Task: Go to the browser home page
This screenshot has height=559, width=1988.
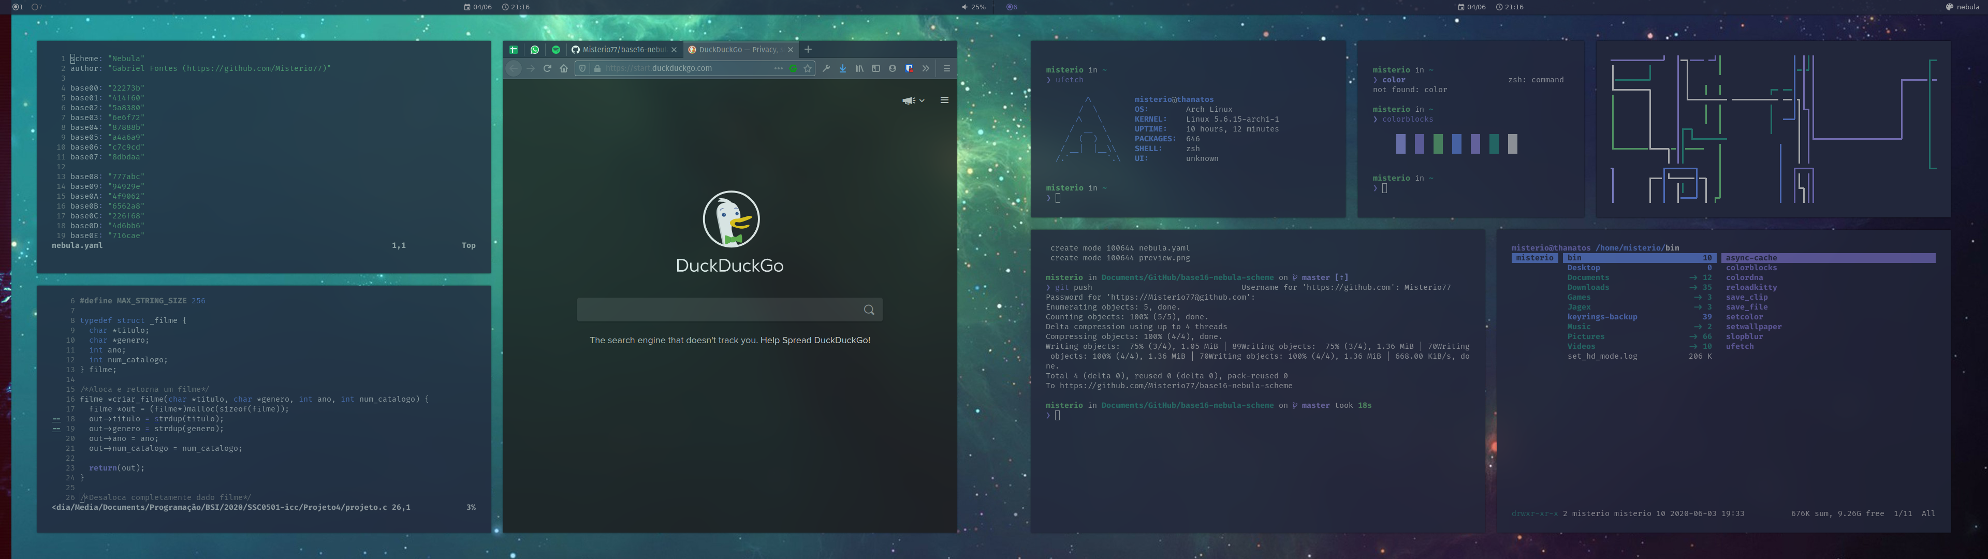Action: coord(564,69)
